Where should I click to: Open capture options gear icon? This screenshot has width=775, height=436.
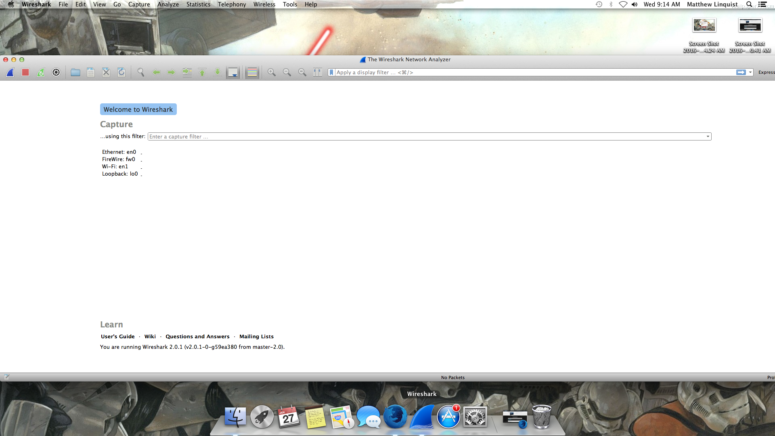(x=56, y=72)
